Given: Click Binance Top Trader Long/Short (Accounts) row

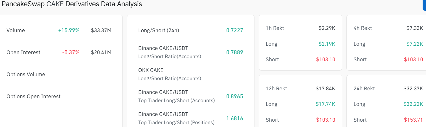Looking at the screenshot, I should 176,96.
